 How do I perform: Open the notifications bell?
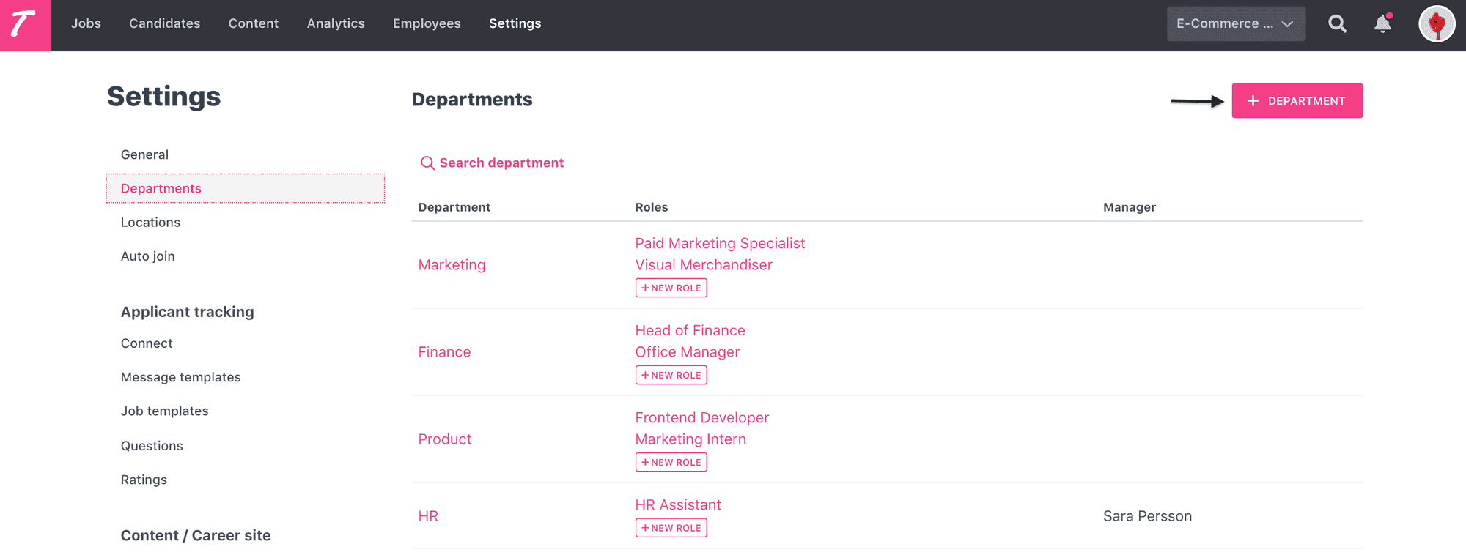tap(1382, 23)
